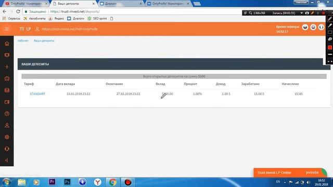Click the Окончание column header
Screen dimensions: 333x187
(x=114, y=84)
